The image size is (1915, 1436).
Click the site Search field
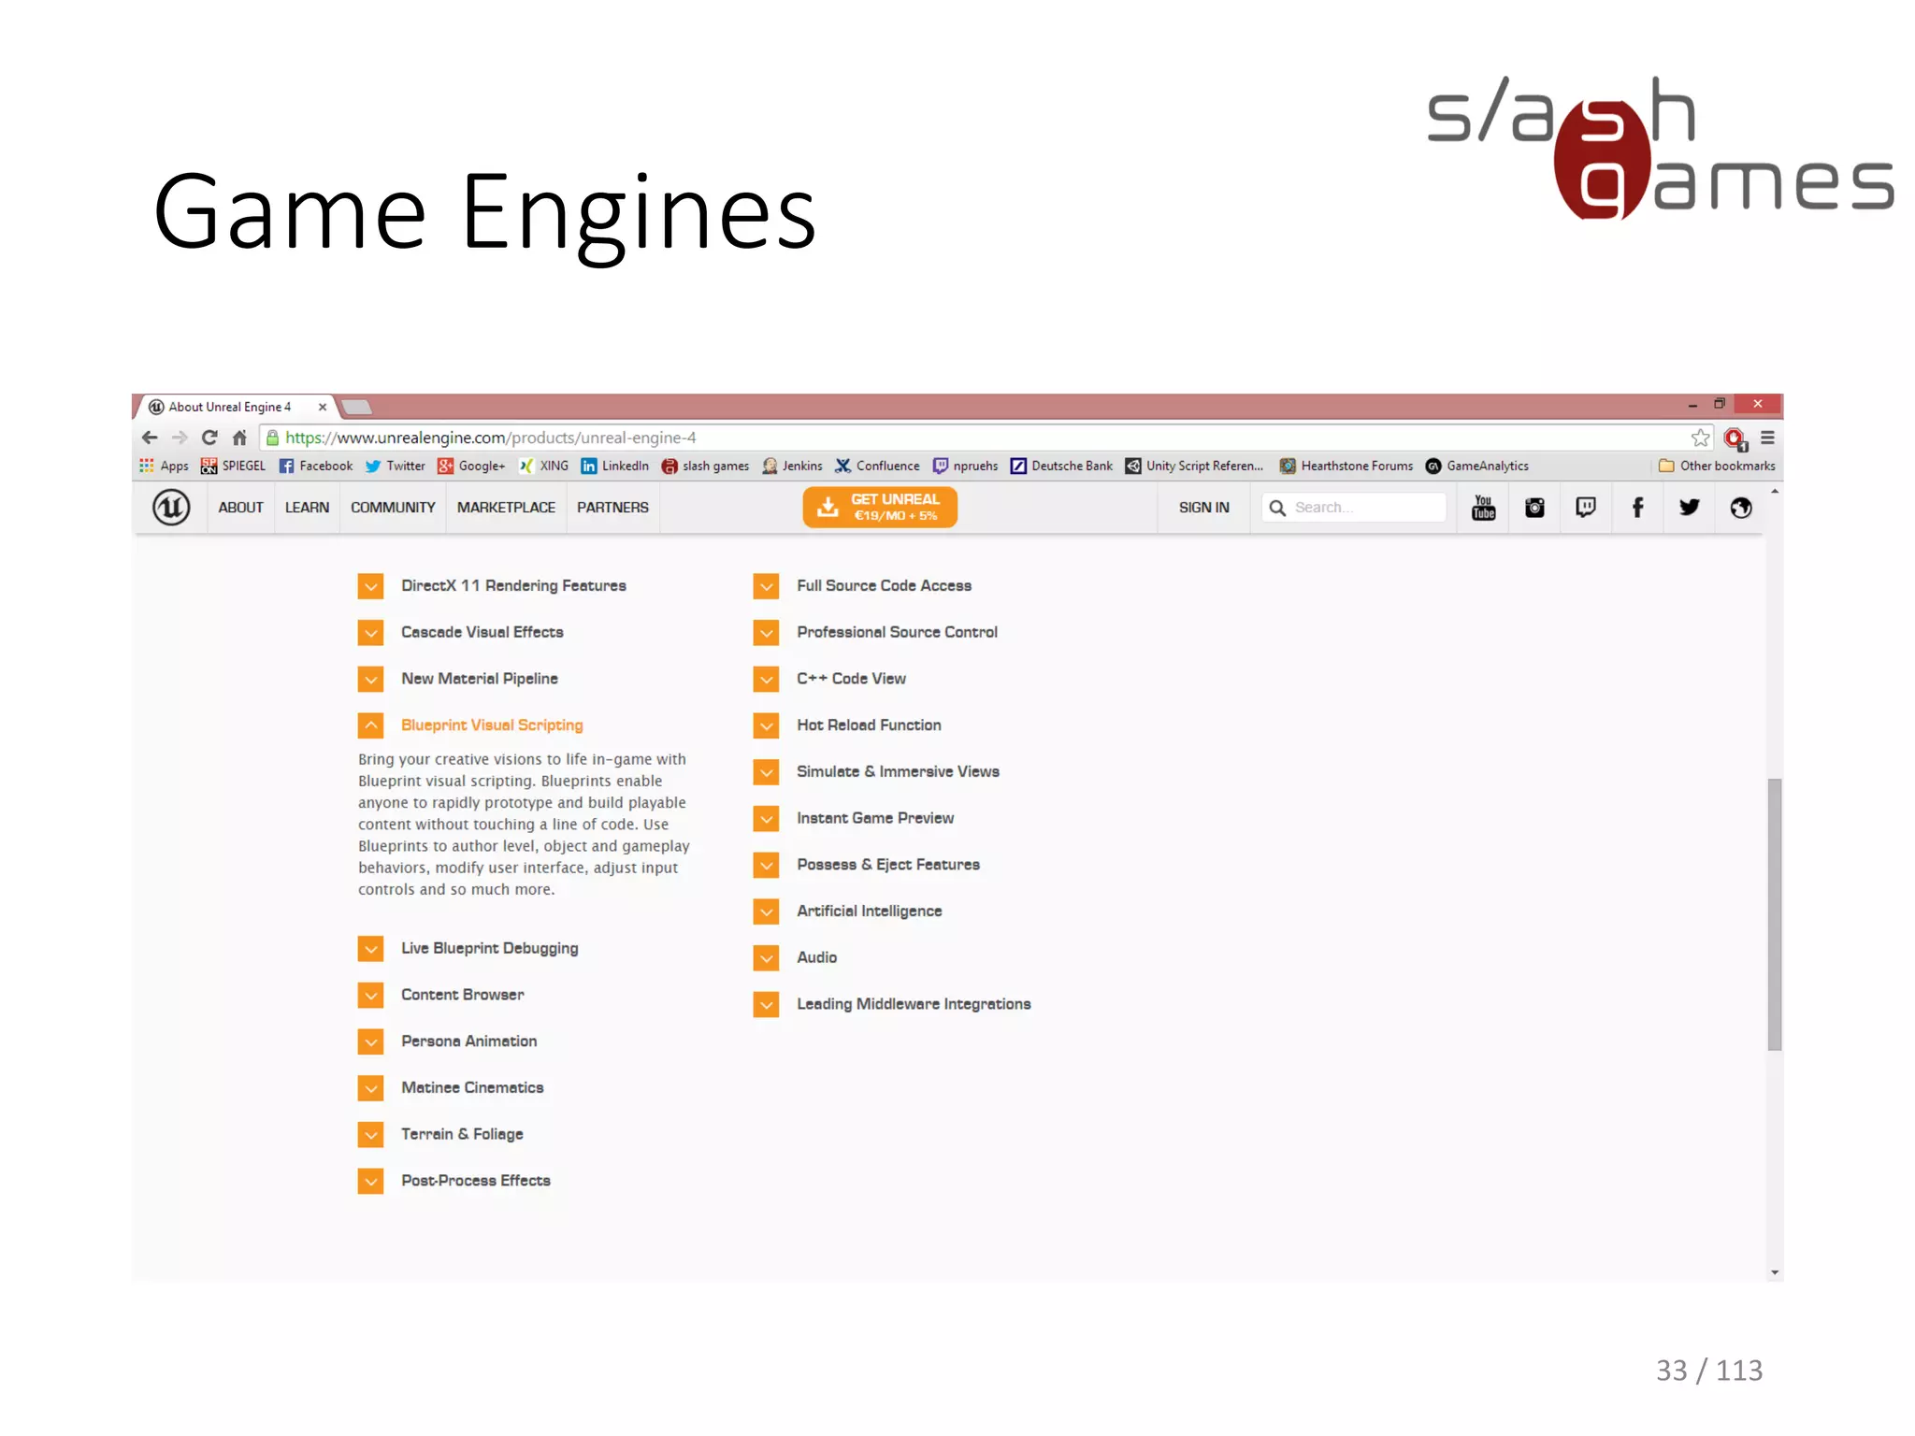pyautogui.click(x=1353, y=508)
